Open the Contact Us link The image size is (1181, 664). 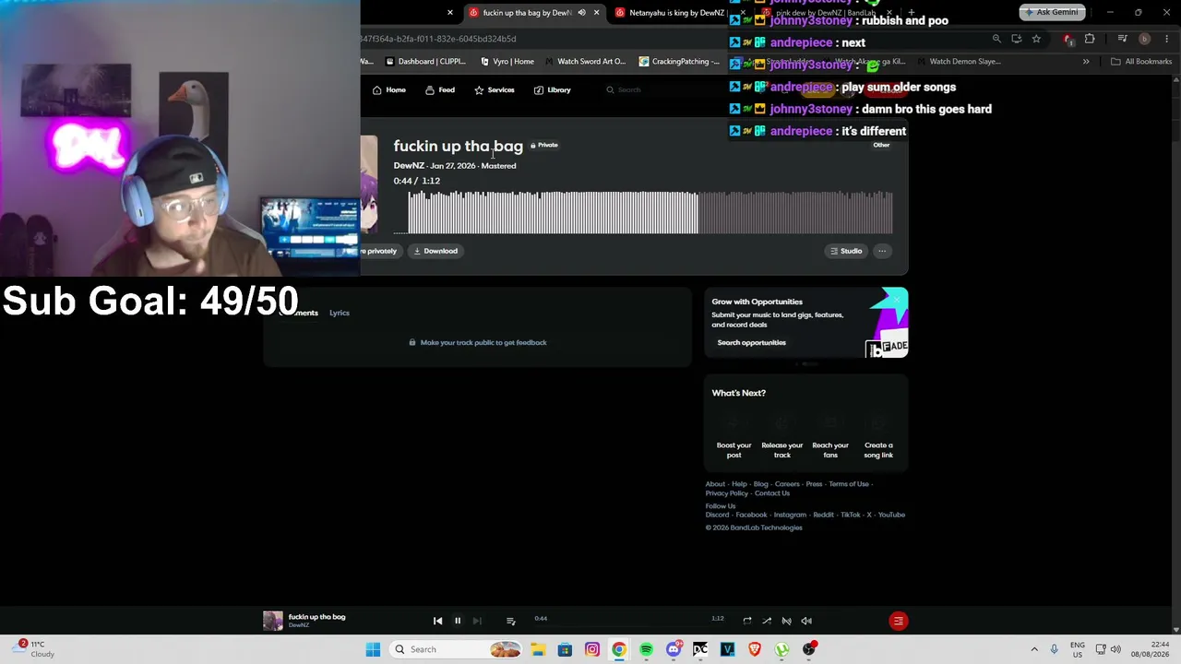point(772,493)
